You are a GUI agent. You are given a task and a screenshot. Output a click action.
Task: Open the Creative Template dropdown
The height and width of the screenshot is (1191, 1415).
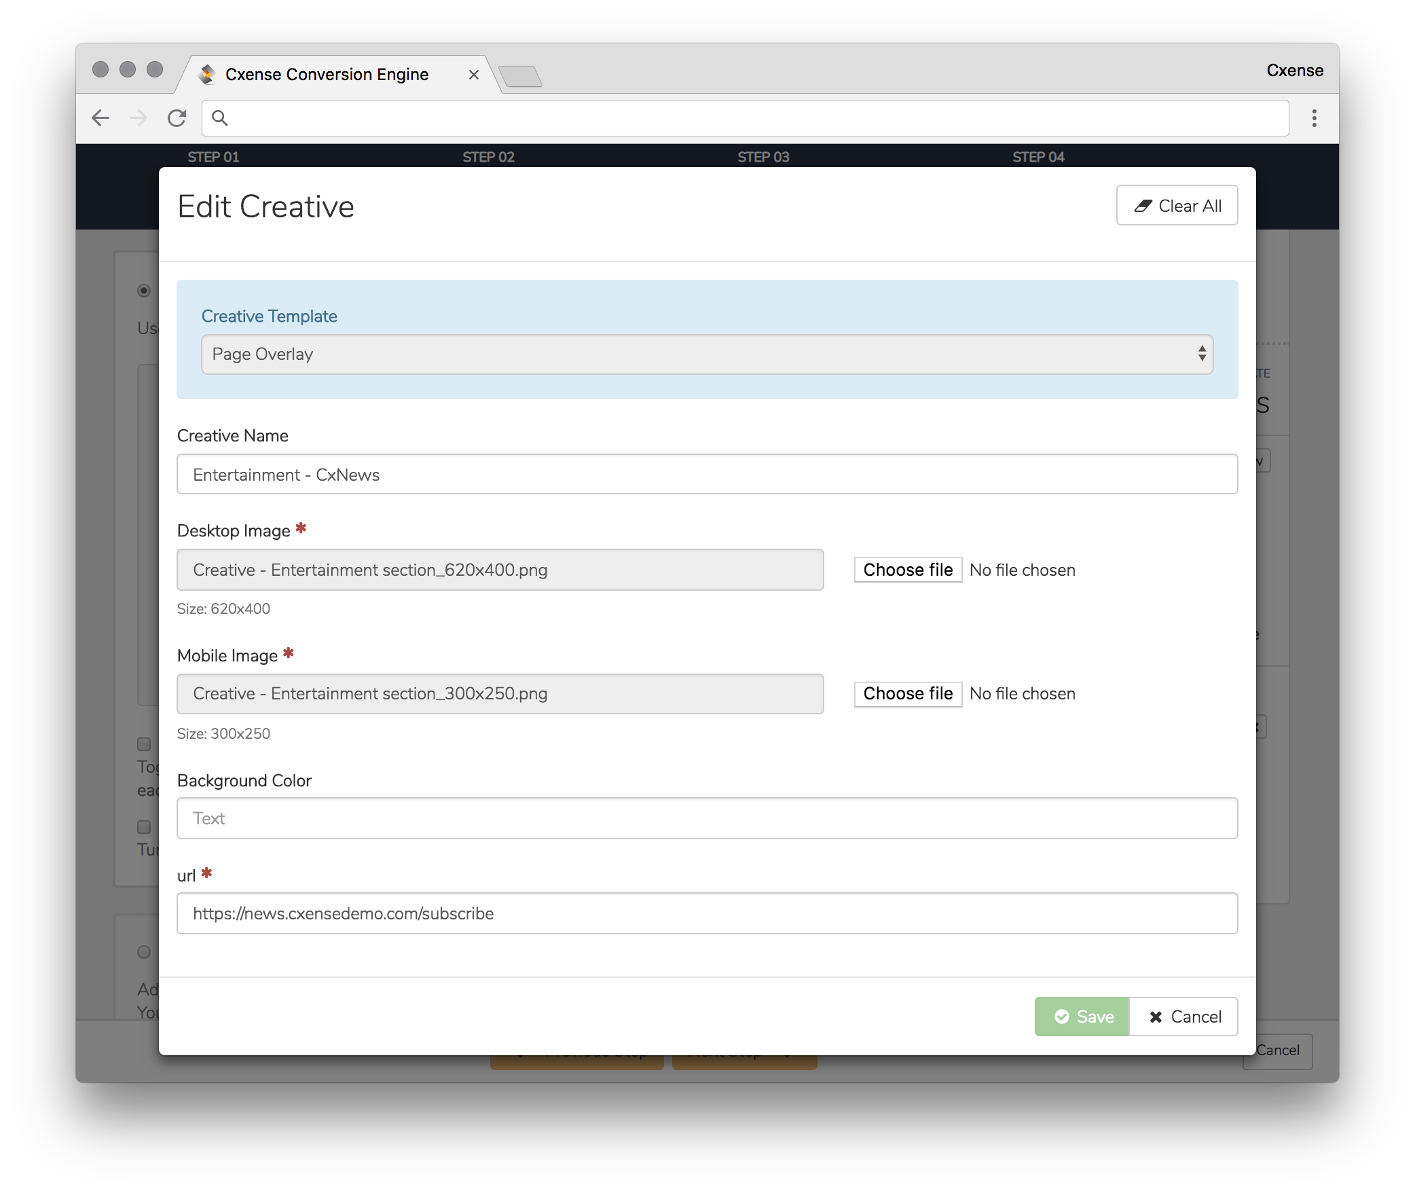(707, 354)
